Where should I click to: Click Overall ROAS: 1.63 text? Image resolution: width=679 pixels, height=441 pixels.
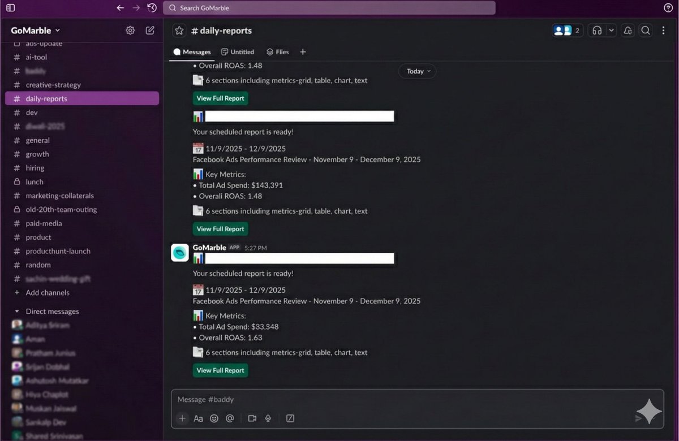click(230, 338)
